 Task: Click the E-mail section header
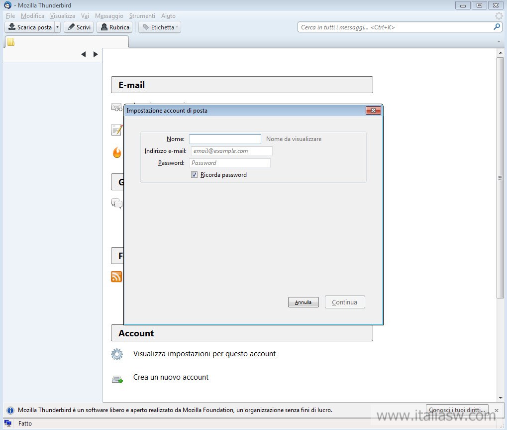tap(242, 85)
